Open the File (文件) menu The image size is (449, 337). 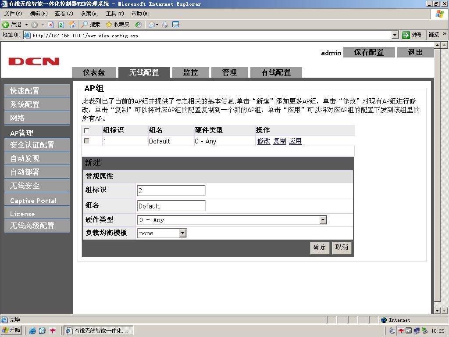pos(13,14)
